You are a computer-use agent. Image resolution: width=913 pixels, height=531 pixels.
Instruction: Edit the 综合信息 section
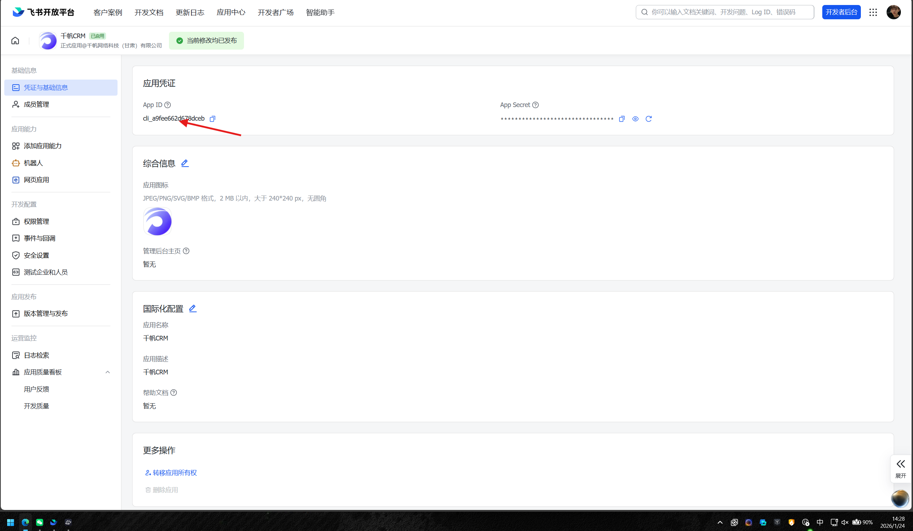185,163
